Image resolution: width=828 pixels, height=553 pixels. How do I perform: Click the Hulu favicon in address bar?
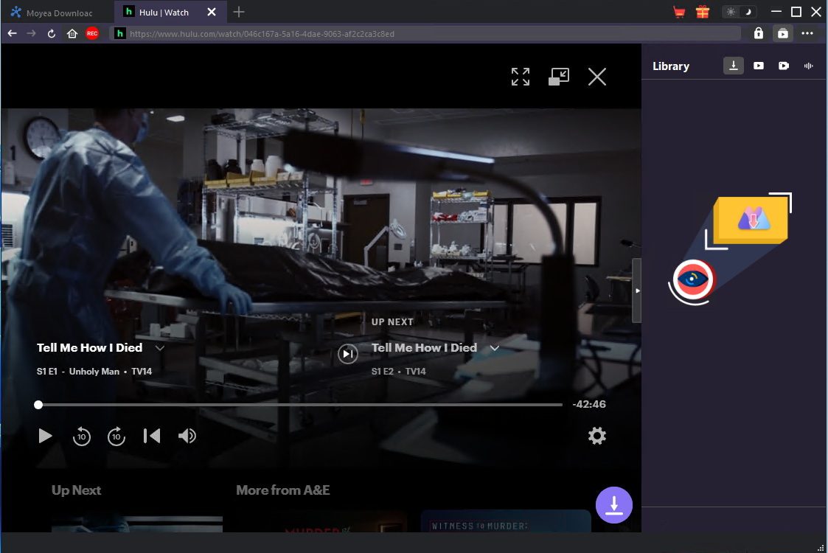(x=120, y=34)
